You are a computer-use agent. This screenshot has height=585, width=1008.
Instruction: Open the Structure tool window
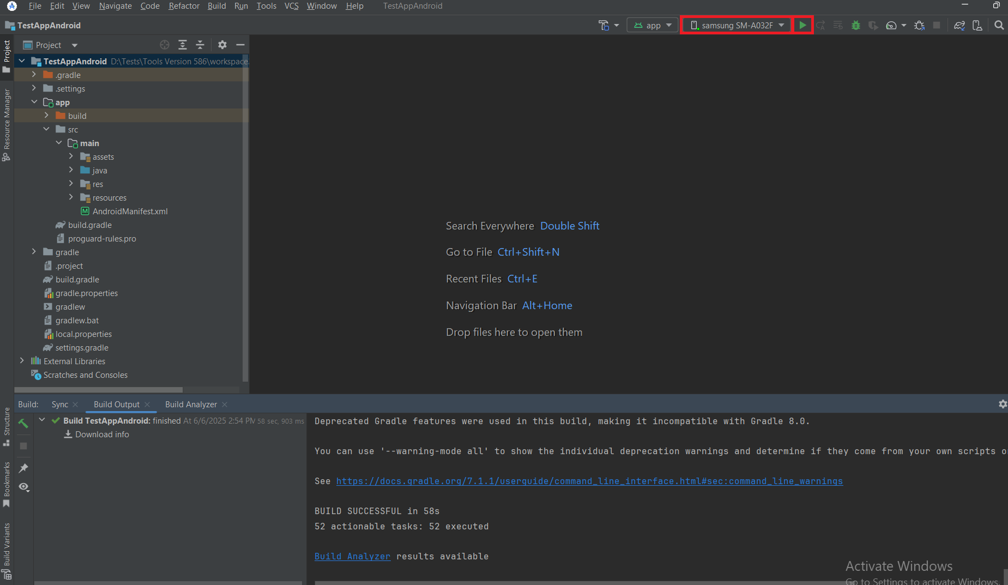[7, 427]
